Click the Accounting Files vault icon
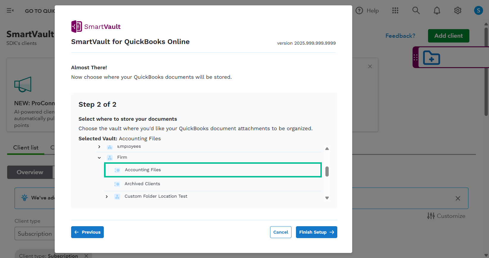 (117, 170)
